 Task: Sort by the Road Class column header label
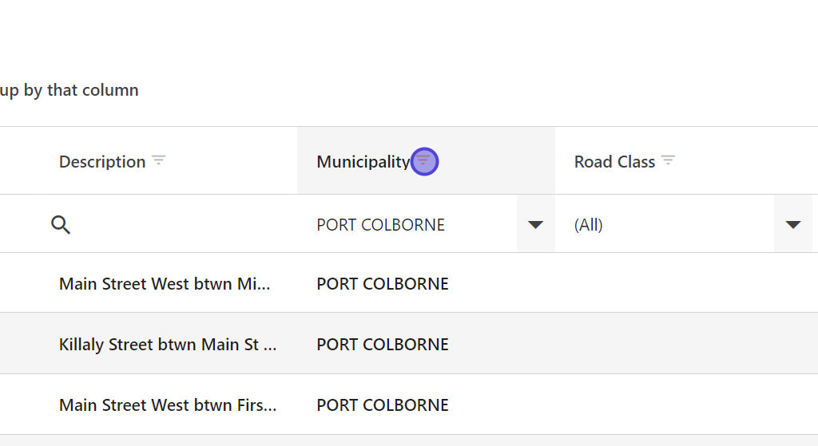(x=614, y=162)
